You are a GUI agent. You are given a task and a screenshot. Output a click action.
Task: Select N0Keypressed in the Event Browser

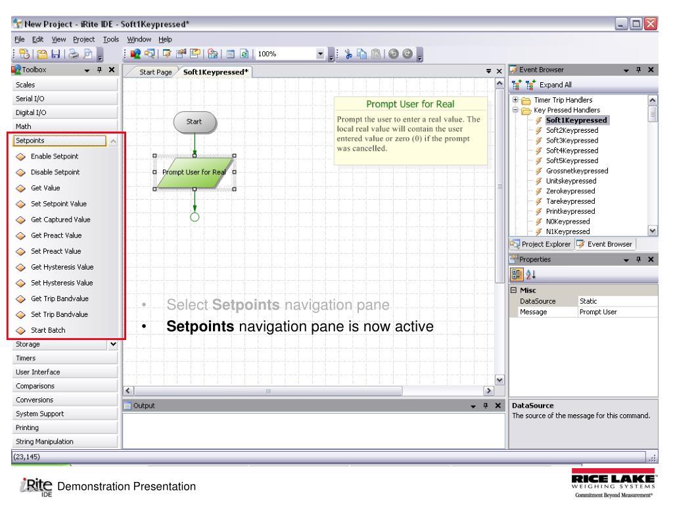click(x=568, y=221)
